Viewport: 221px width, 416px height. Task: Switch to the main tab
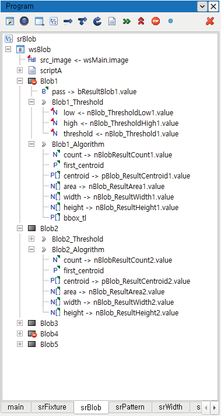[16, 407]
